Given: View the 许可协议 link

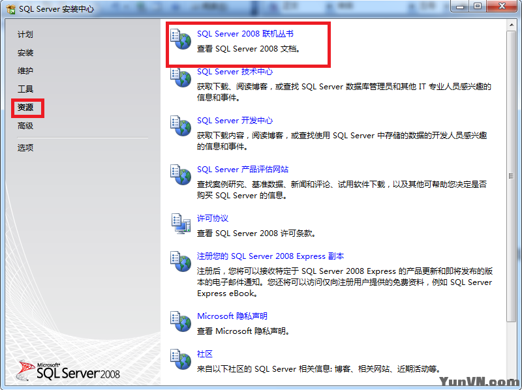Looking at the screenshot, I should pyautogui.click(x=213, y=218).
